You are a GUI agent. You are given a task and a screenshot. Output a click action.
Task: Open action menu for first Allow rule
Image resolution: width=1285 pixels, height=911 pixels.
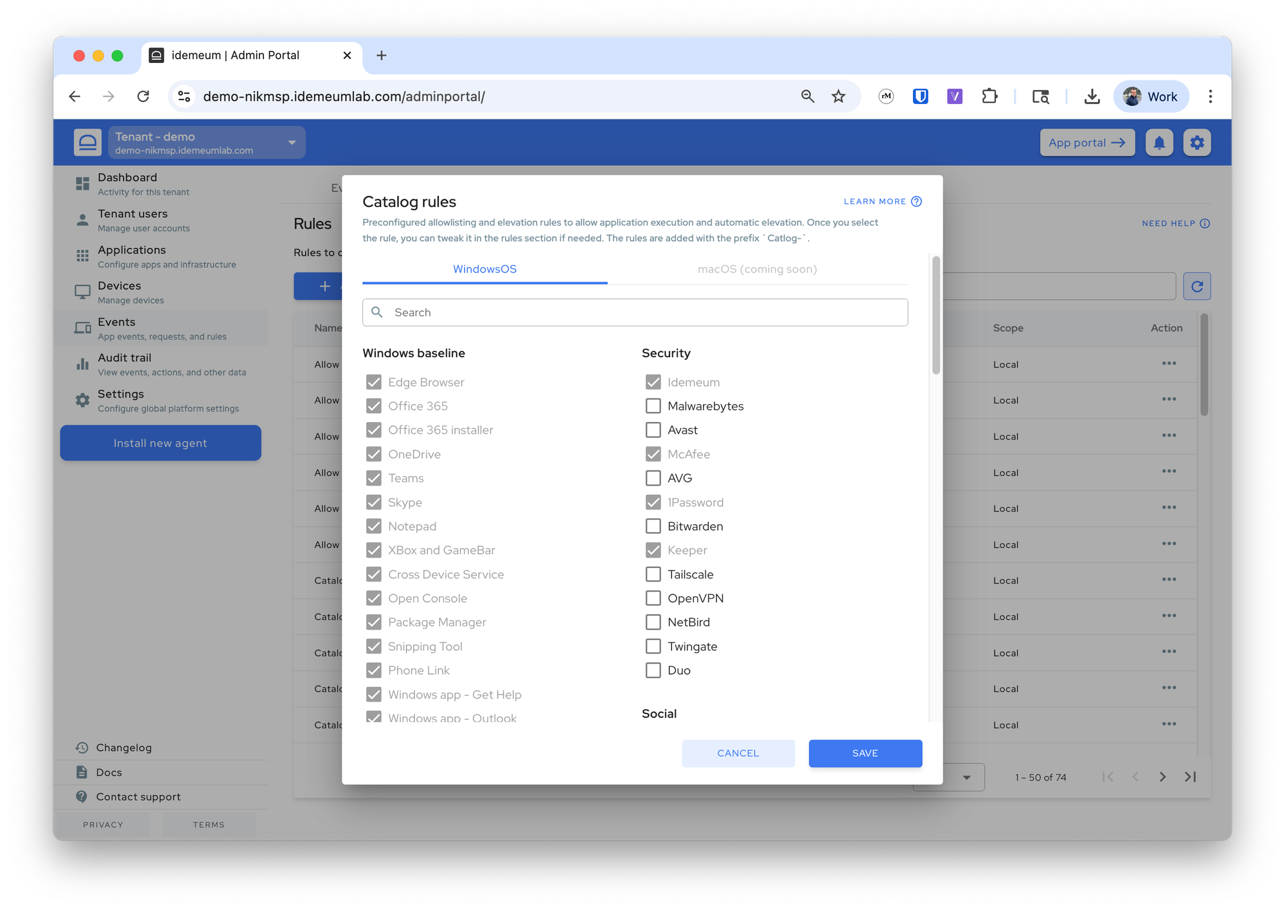(x=1169, y=364)
